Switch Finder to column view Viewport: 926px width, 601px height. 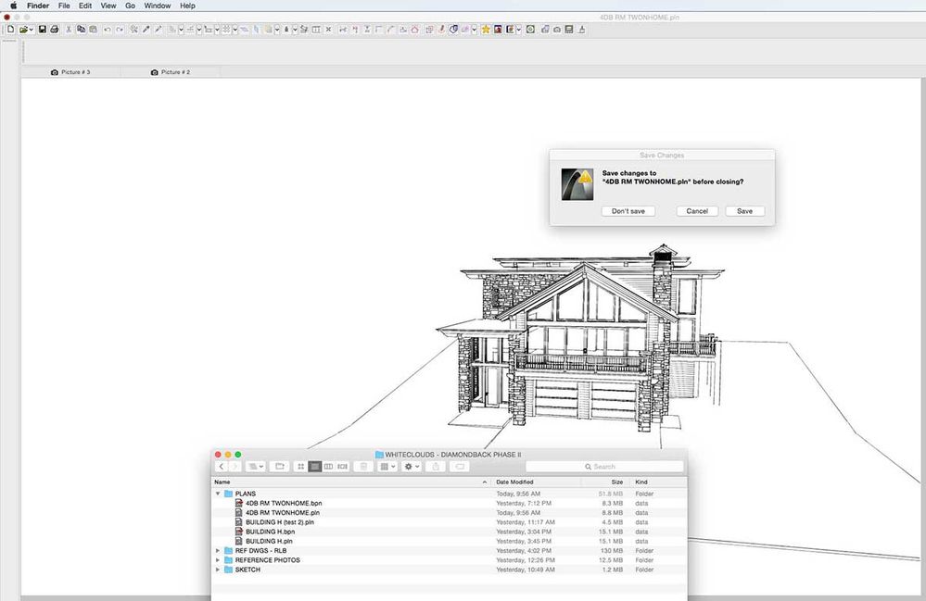pyautogui.click(x=328, y=467)
